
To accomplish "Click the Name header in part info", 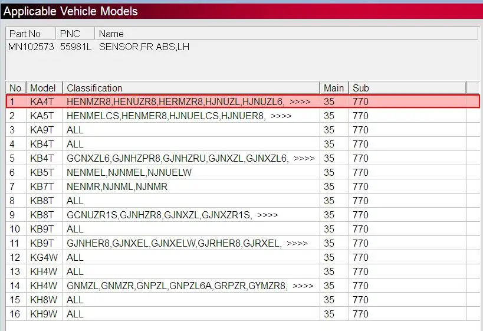I will (x=287, y=34).
